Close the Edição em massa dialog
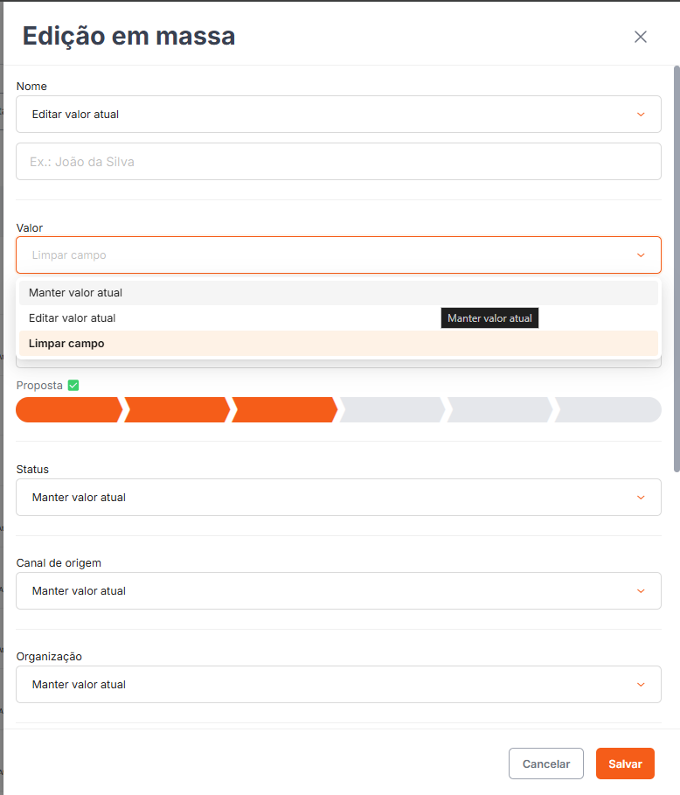The width and height of the screenshot is (680, 795). (641, 37)
